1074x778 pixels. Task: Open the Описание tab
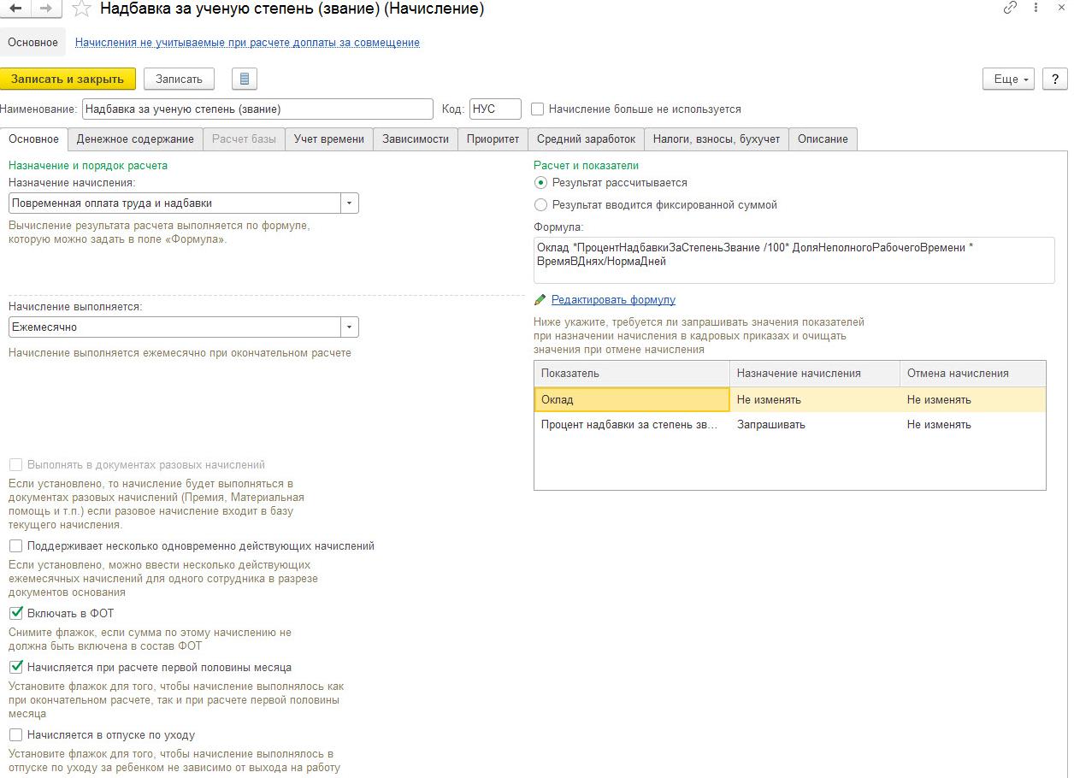tap(823, 139)
